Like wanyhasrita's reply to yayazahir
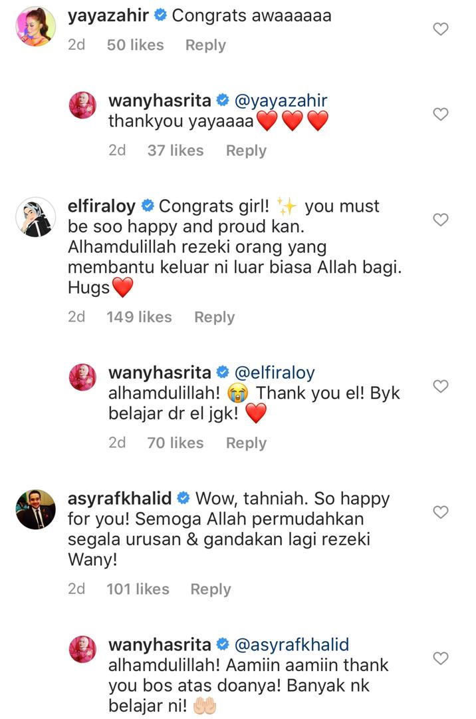The height and width of the screenshot is (719, 476). [440, 114]
